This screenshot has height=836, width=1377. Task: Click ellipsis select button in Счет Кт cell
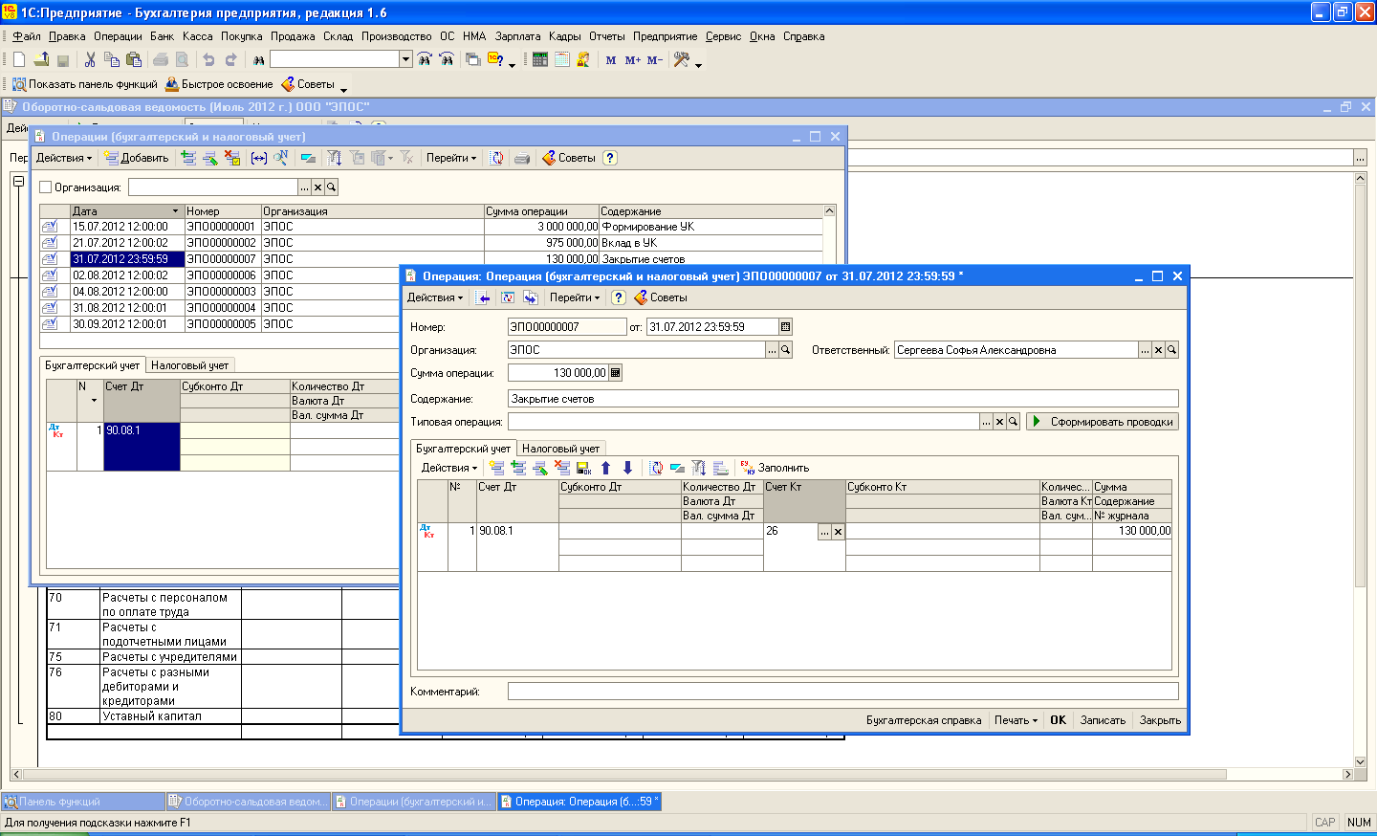tap(824, 532)
